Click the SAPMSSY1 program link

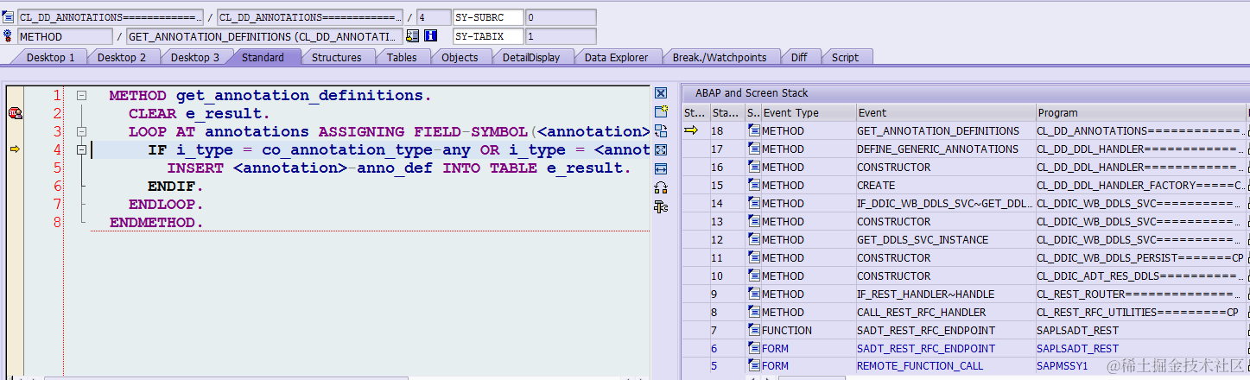1063,367
